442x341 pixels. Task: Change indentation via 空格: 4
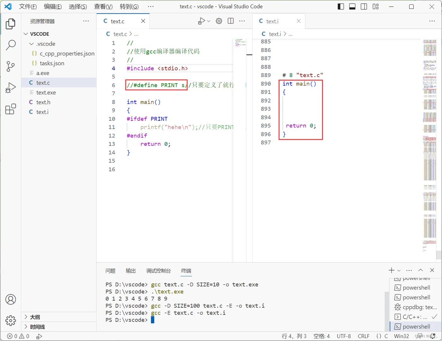click(321, 336)
